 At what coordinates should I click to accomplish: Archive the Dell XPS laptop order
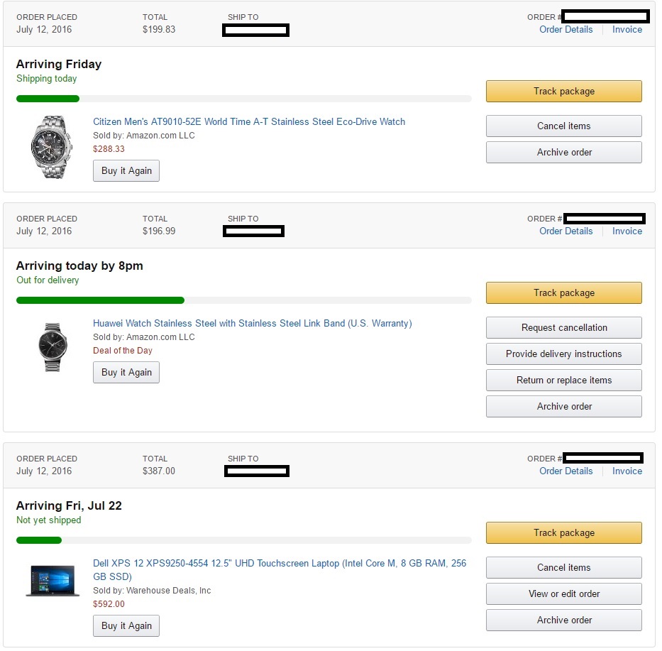[x=563, y=620]
